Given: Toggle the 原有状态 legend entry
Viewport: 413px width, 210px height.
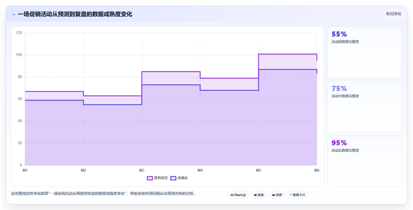Looking at the screenshot, I should tap(157, 178).
